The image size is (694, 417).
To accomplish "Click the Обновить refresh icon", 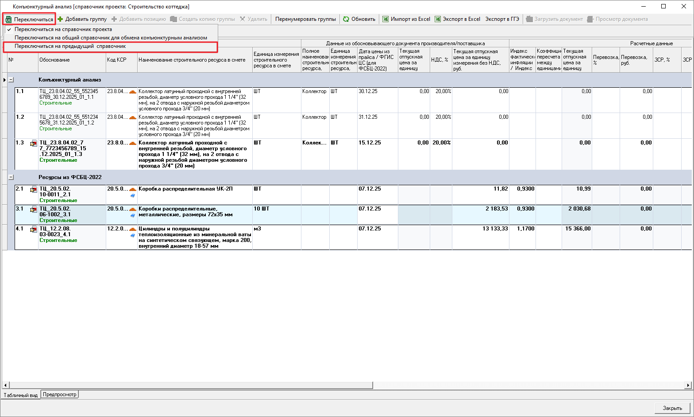I will pos(346,19).
